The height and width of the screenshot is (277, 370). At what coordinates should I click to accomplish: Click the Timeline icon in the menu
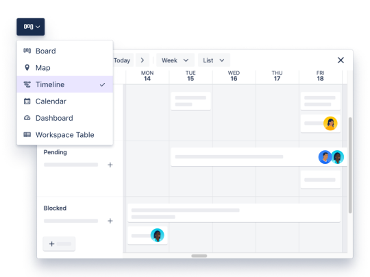(x=27, y=84)
